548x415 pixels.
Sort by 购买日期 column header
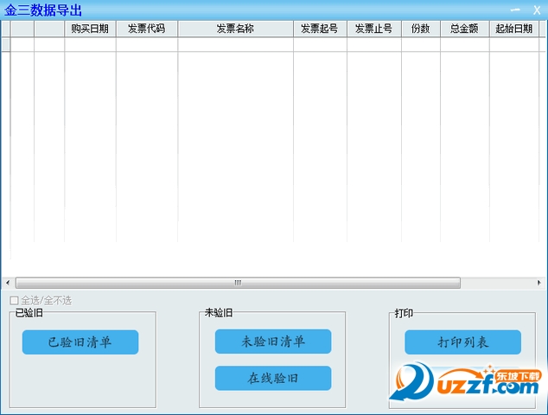point(90,29)
